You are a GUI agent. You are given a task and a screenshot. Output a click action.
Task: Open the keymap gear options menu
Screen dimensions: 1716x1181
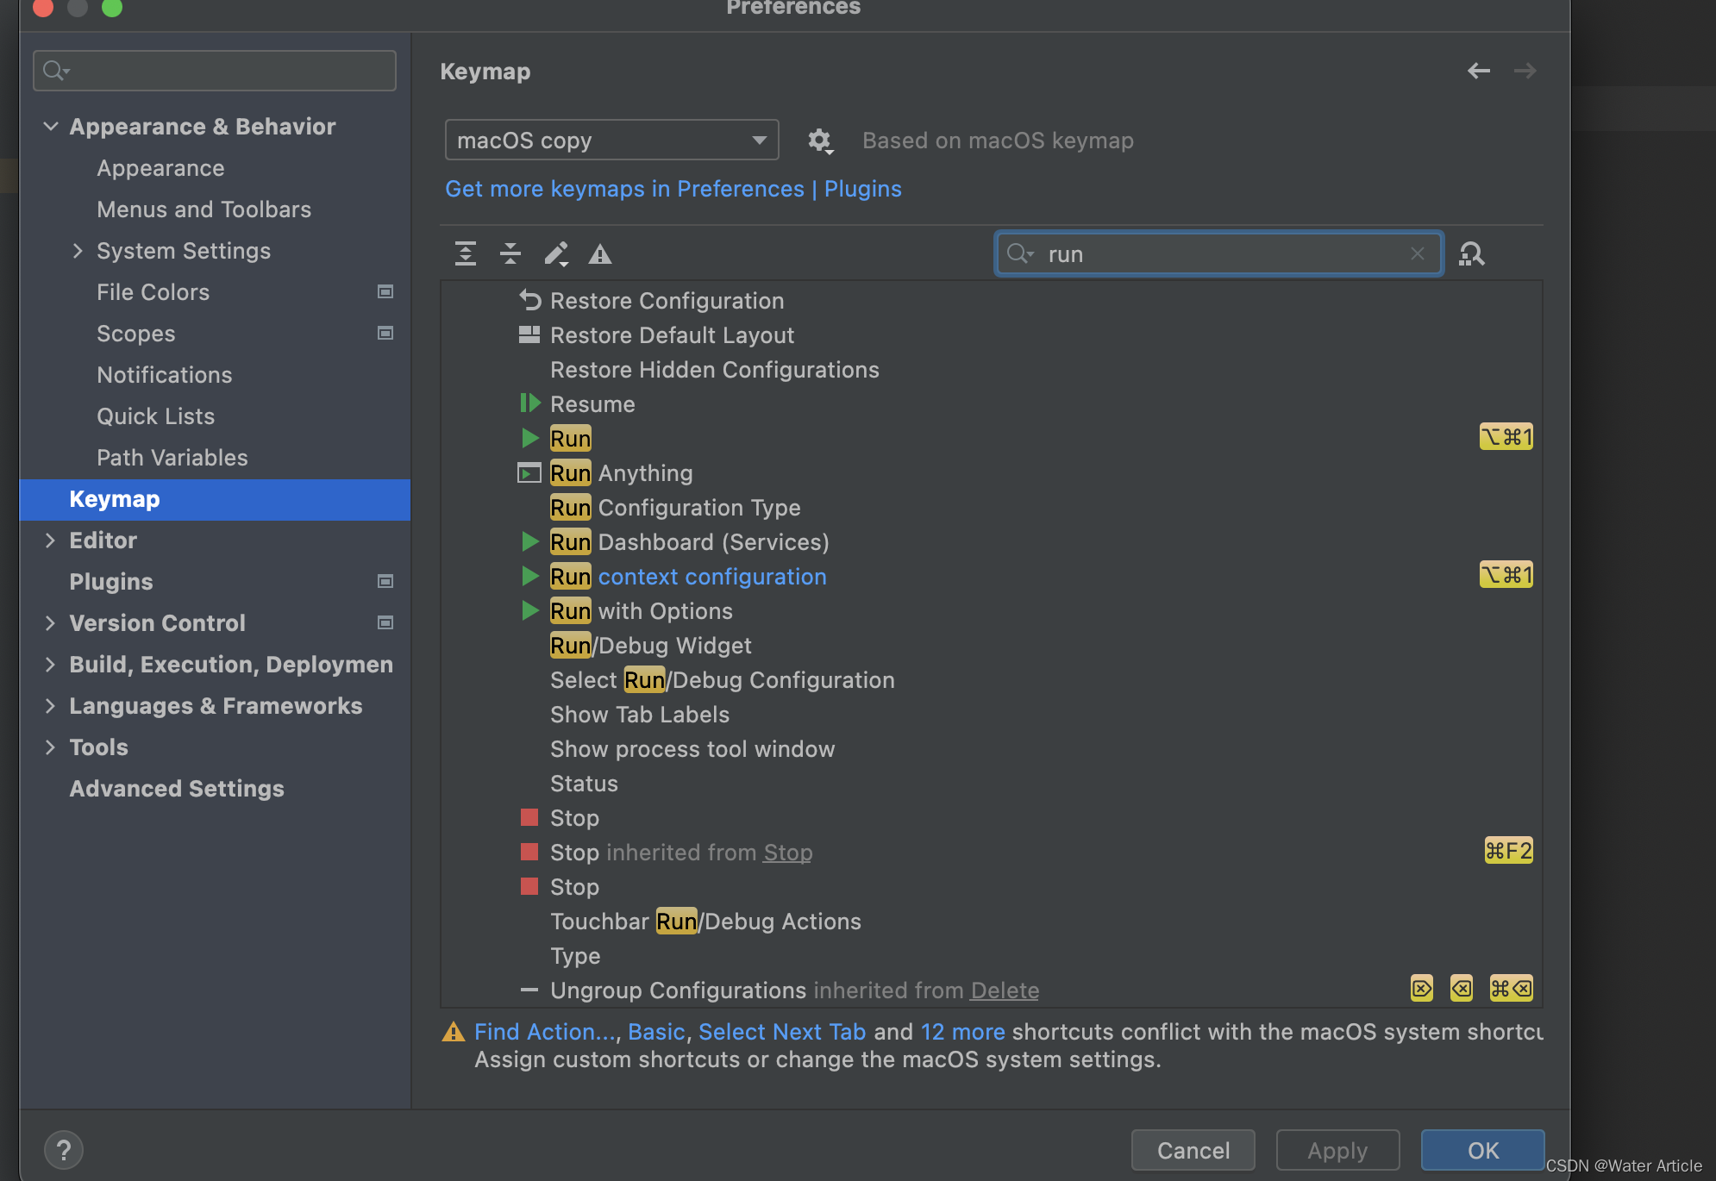coord(819,141)
